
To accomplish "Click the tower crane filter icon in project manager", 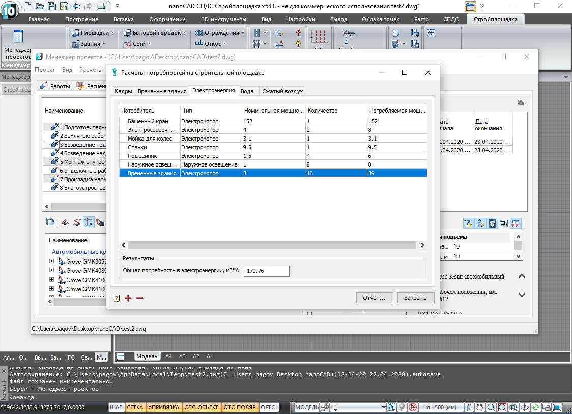I will click(89, 222).
